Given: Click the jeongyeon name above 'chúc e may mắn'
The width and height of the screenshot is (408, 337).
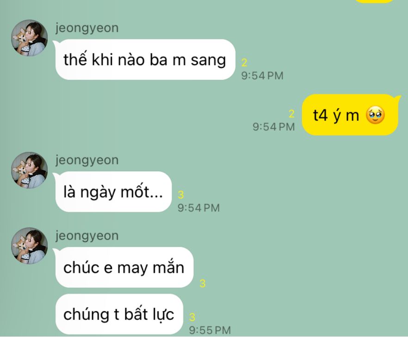Looking at the screenshot, I should coord(87,236).
